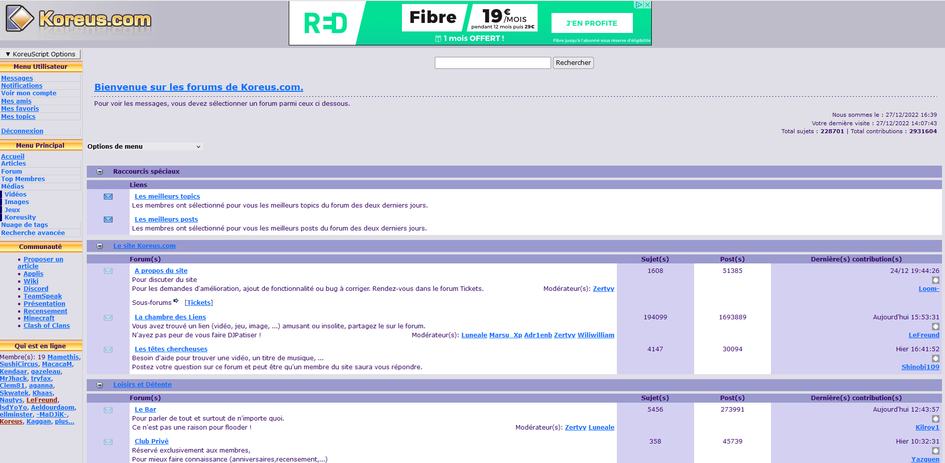
Task: Expand the KoreuScript Options panel
Action: (x=40, y=54)
